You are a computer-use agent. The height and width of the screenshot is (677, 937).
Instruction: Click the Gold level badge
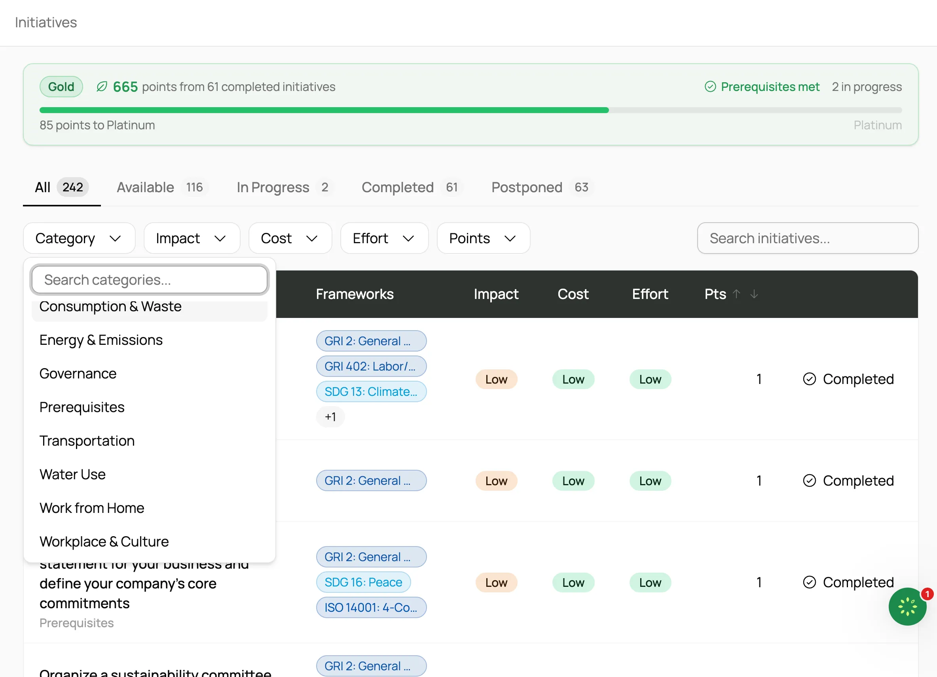[x=61, y=87]
